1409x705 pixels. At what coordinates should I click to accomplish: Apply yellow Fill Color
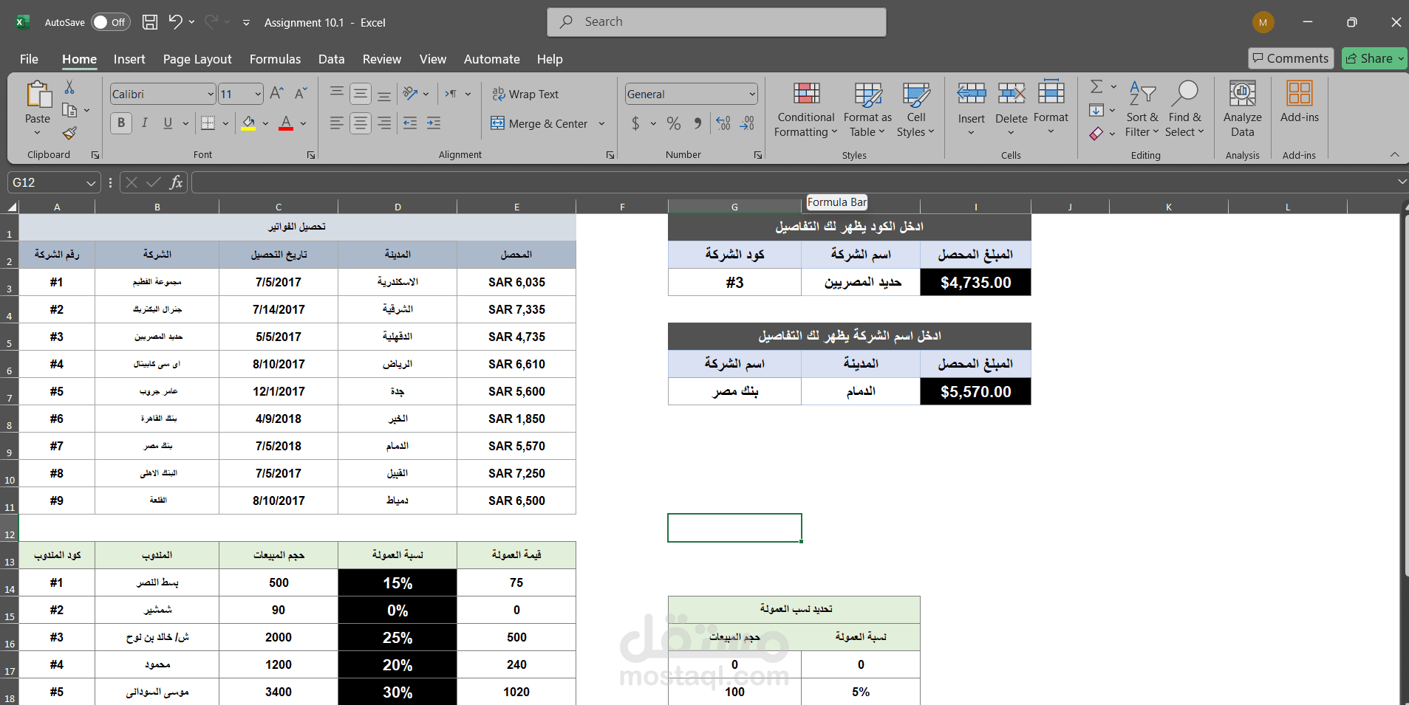pyautogui.click(x=249, y=123)
